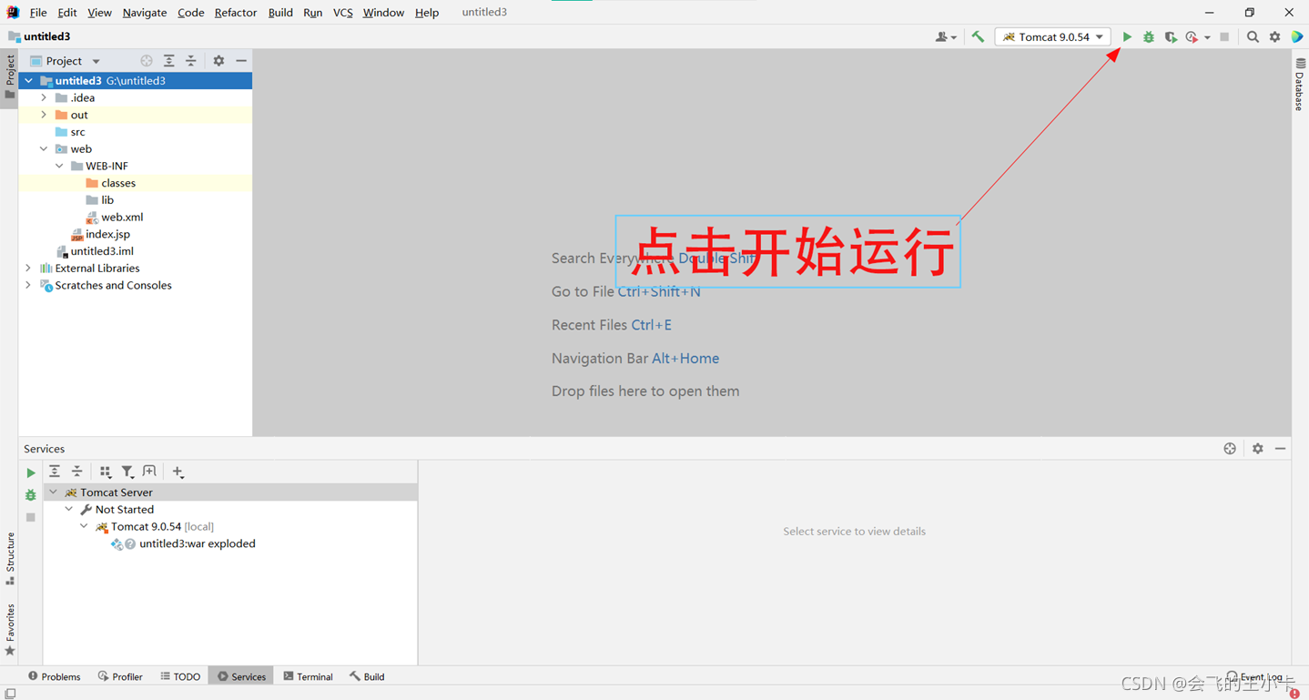Image resolution: width=1309 pixels, height=700 pixels.
Task: Open the Terminal tool tab
Action: pos(308,676)
